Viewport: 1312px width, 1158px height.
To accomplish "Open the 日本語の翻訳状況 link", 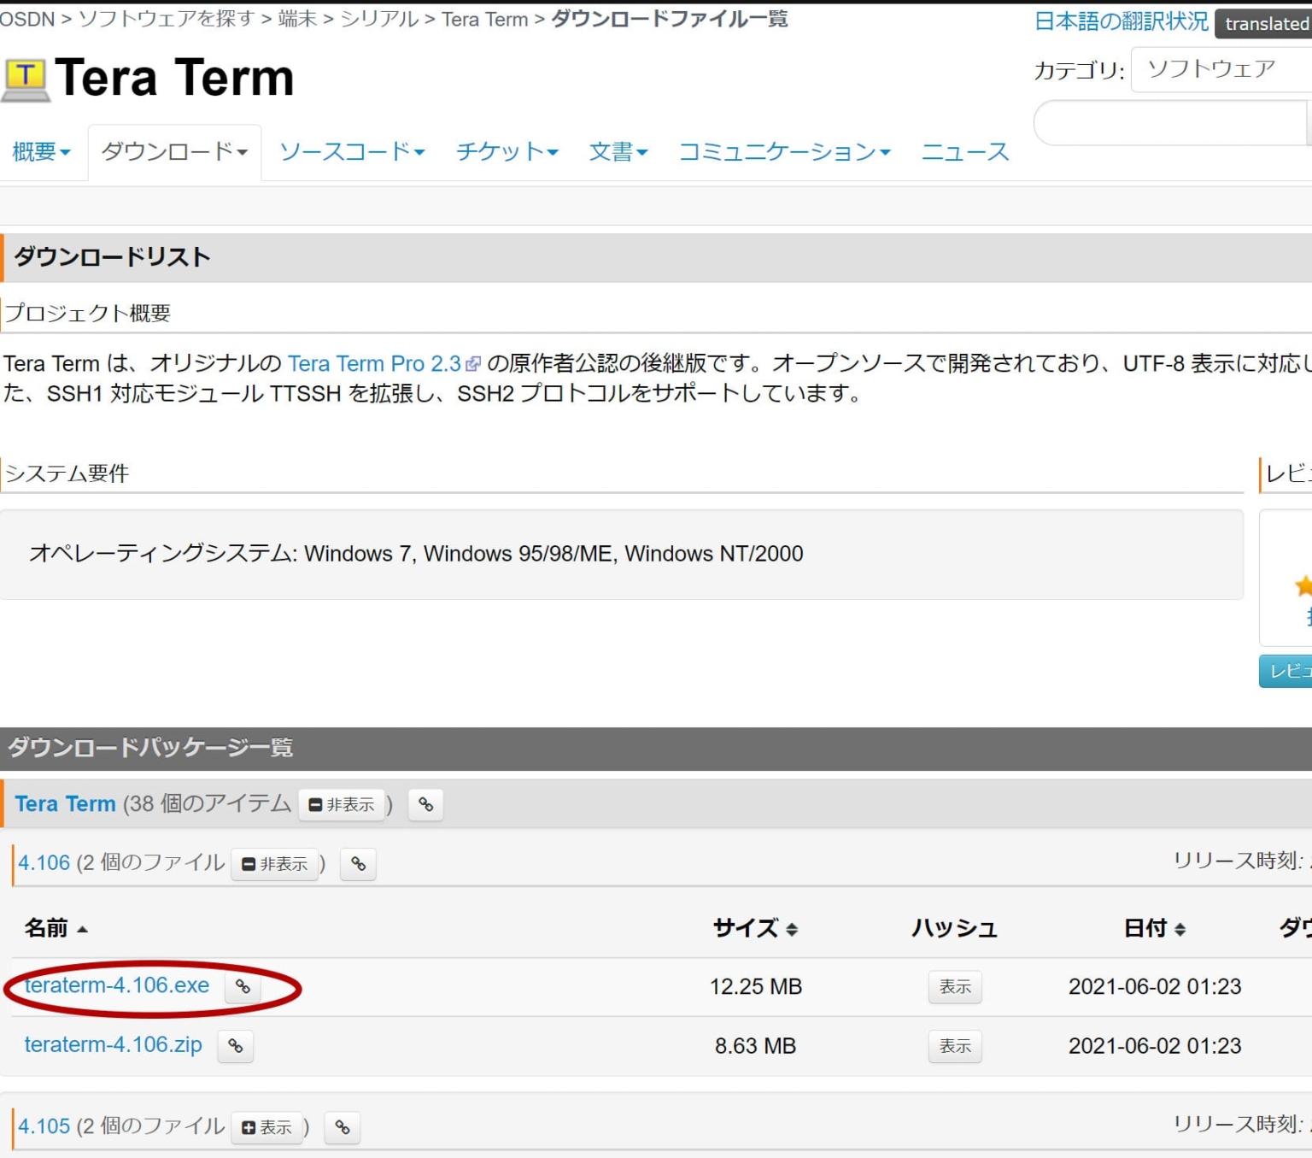I will click(x=1121, y=21).
